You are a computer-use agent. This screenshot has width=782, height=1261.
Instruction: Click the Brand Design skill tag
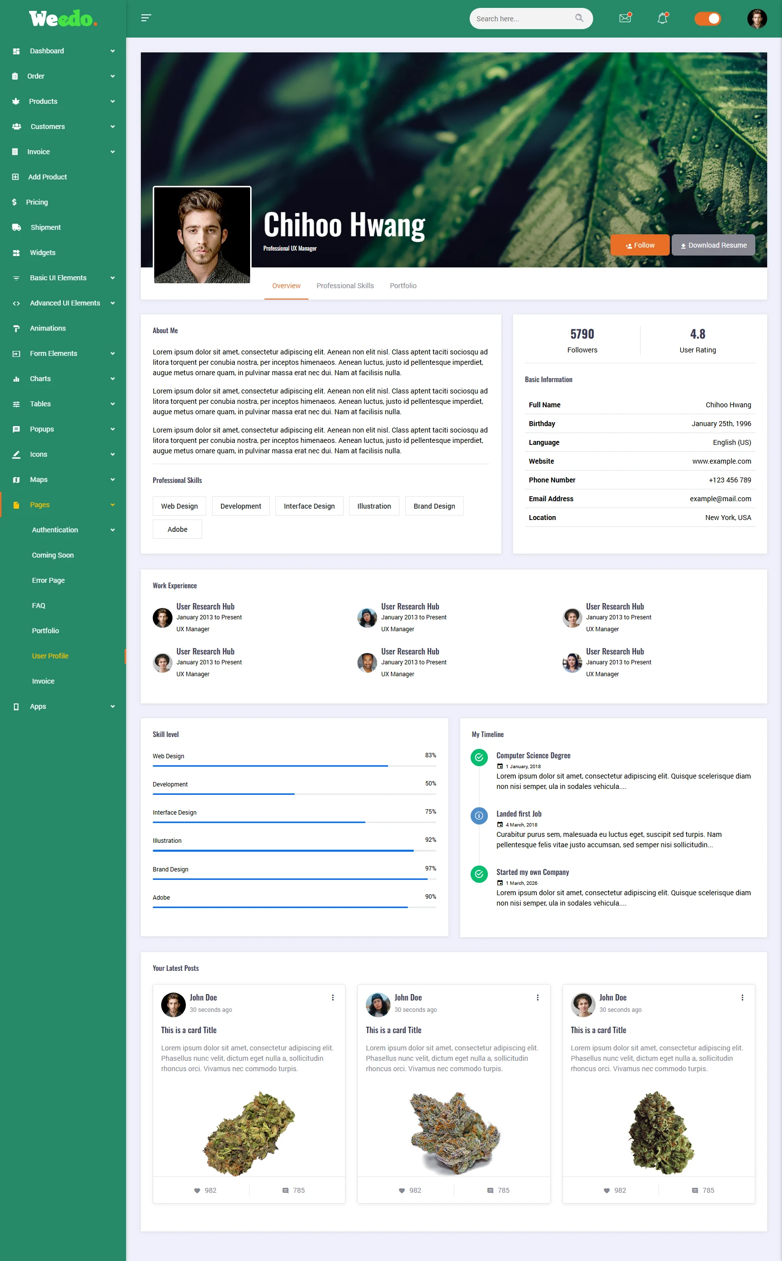[x=434, y=506]
